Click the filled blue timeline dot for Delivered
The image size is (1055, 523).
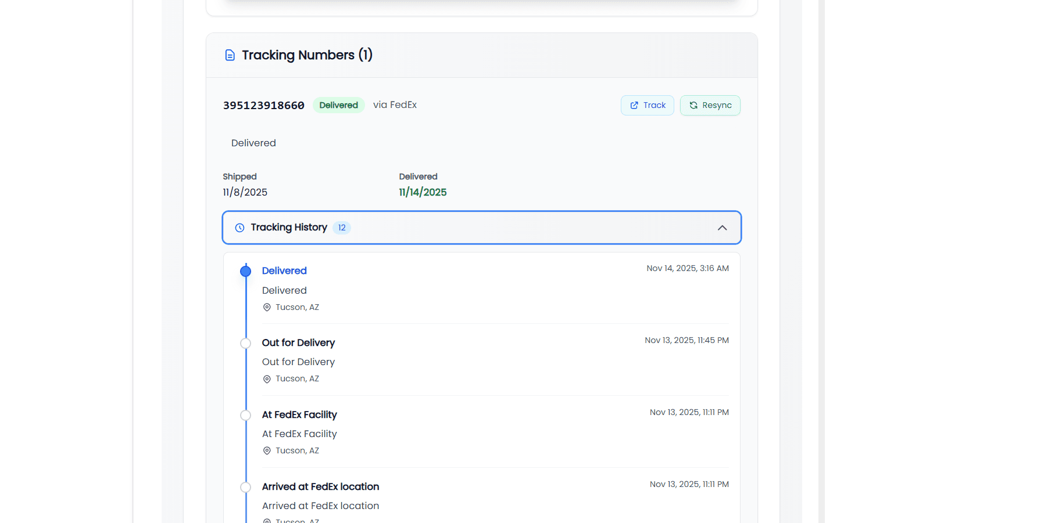245,270
